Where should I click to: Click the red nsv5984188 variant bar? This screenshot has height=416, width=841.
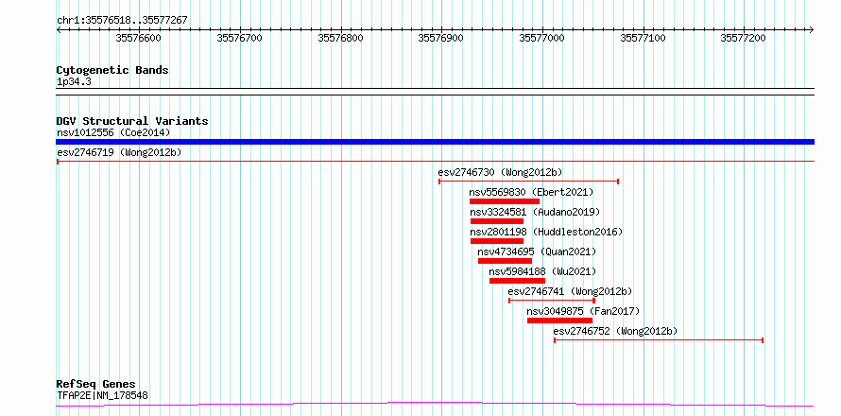pyautogui.click(x=518, y=281)
